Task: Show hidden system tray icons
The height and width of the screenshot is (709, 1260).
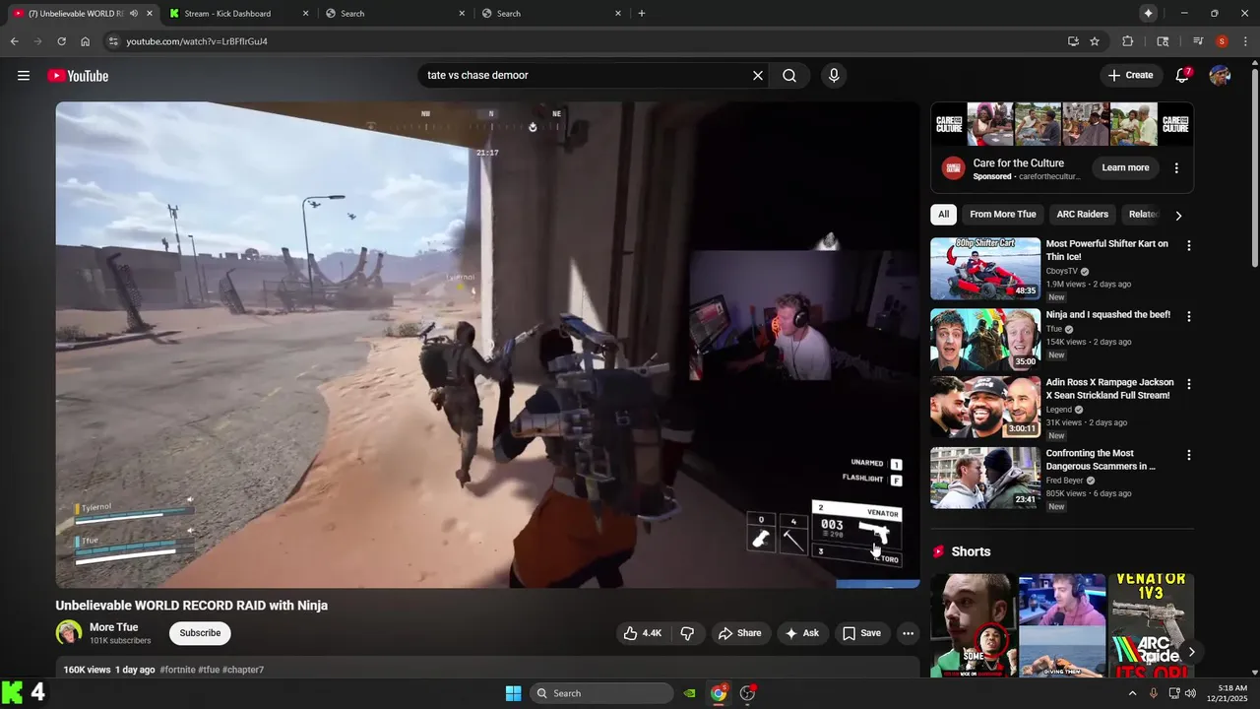Action: (x=1132, y=693)
